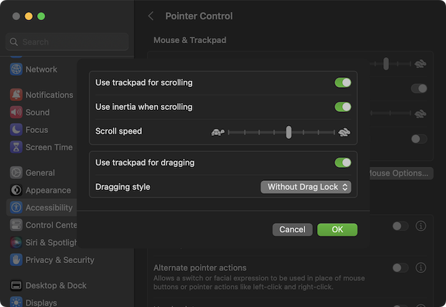Screen dimensions: 446x307
Task: Click the Scroll speed slider thumb
Action: coord(289,132)
